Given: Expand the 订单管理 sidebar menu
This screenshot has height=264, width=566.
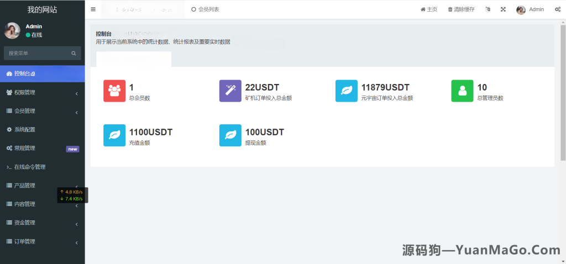Looking at the screenshot, I should coord(42,241).
